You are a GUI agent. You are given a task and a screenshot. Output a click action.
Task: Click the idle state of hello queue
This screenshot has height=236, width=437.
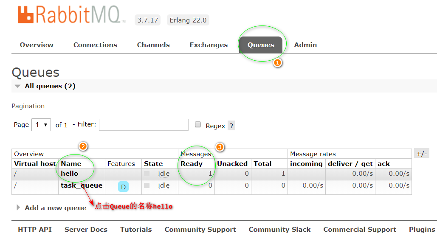coord(164,174)
